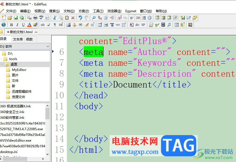The width and height of the screenshot is (236, 162).
Task: Insert a table with the table icon
Action: point(100,25)
